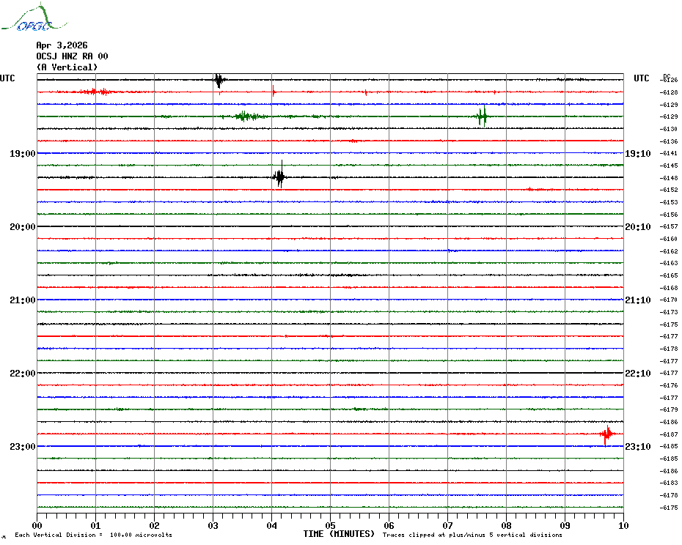Click the 22:10 time label on right
The image size is (682, 545).
pos(637,374)
